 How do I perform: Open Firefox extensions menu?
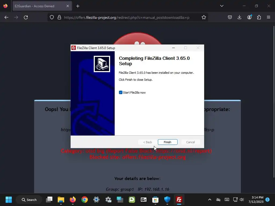[259, 17]
